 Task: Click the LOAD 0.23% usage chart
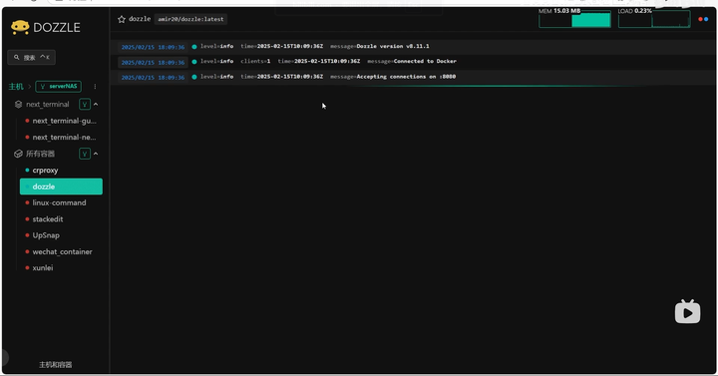pyautogui.click(x=654, y=18)
